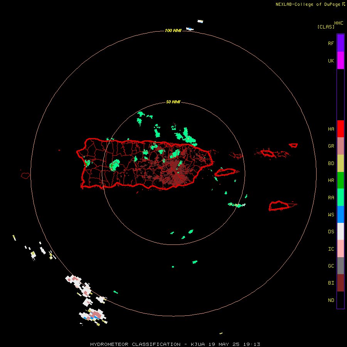Select the BD big drops color swatch
The image size is (347, 347).
340,163
